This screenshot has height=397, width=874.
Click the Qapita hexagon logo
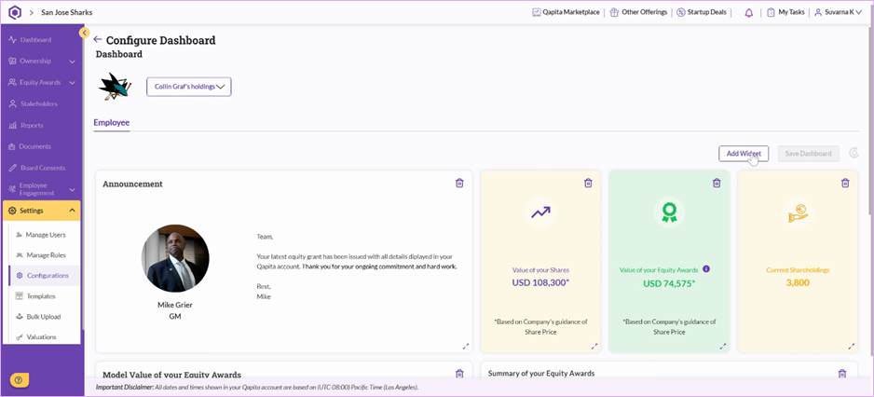15,12
